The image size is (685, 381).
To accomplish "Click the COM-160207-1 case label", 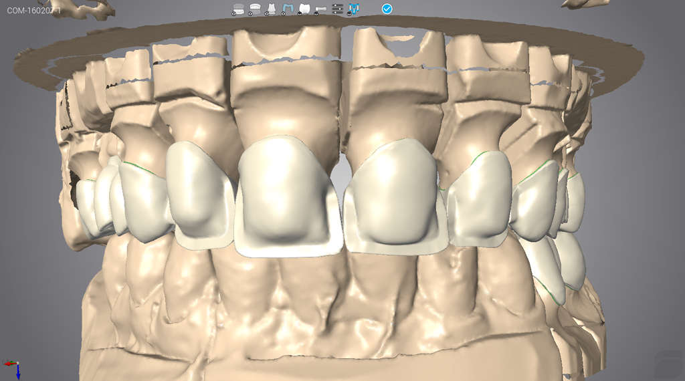I will pyautogui.click(x=34, y=11).
